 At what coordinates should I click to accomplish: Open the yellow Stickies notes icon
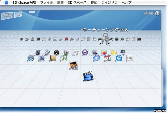[x=113, y=52]
